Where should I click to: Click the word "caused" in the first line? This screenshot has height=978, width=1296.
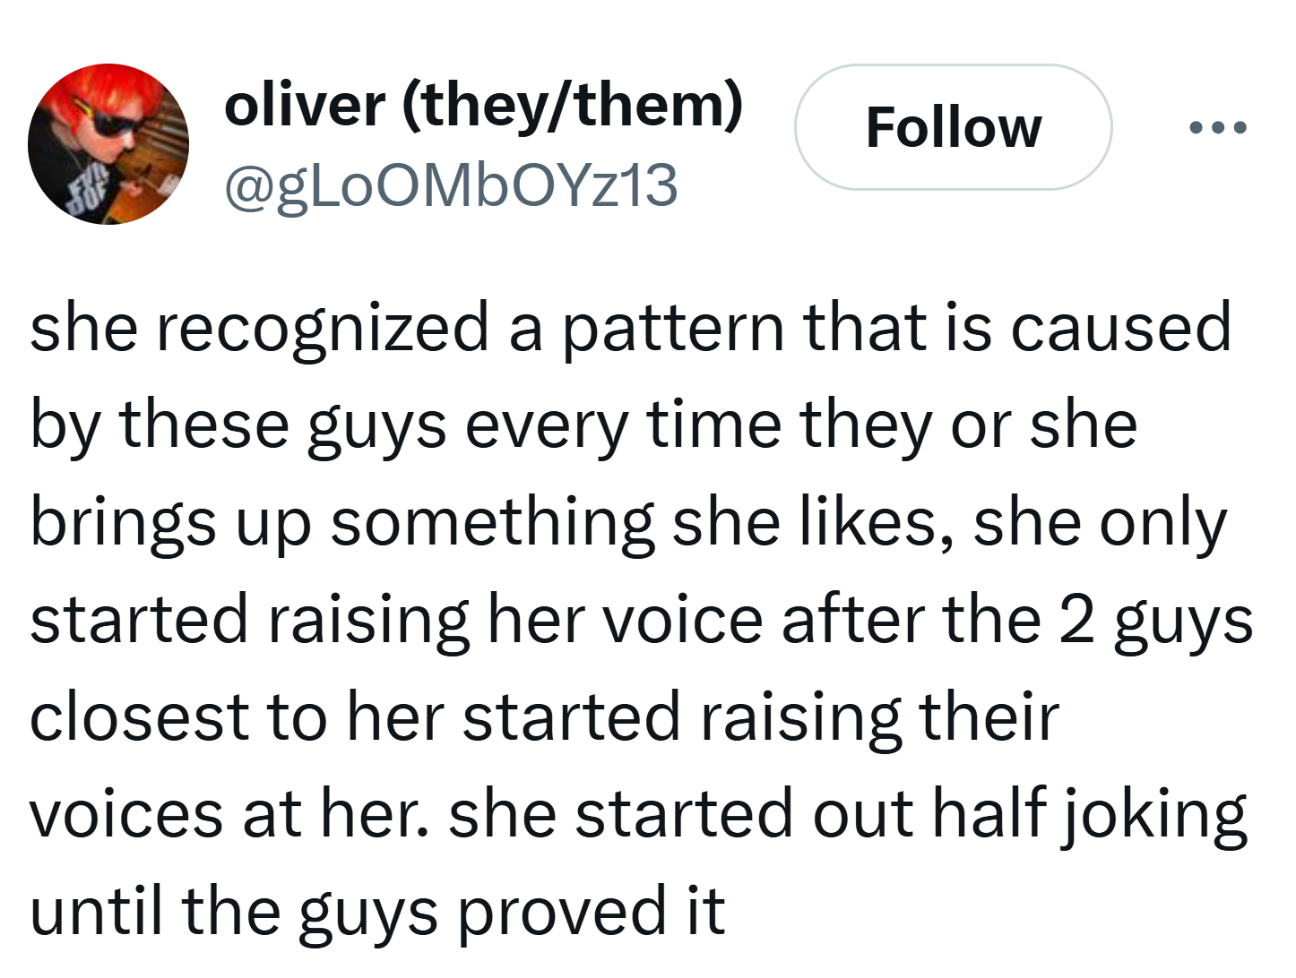tap(1120, 328)
